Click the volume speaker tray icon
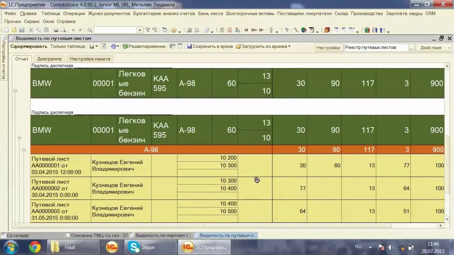 (x=391, y=247)
